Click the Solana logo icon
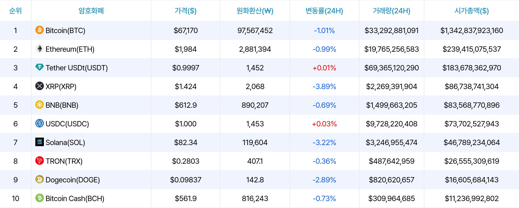Image resolution: width=519 pixels, height=208 pixels. click(x=40, y=142)
